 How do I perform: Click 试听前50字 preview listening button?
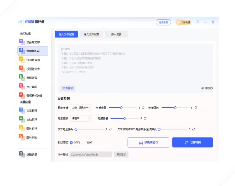[x=148, y=142]
